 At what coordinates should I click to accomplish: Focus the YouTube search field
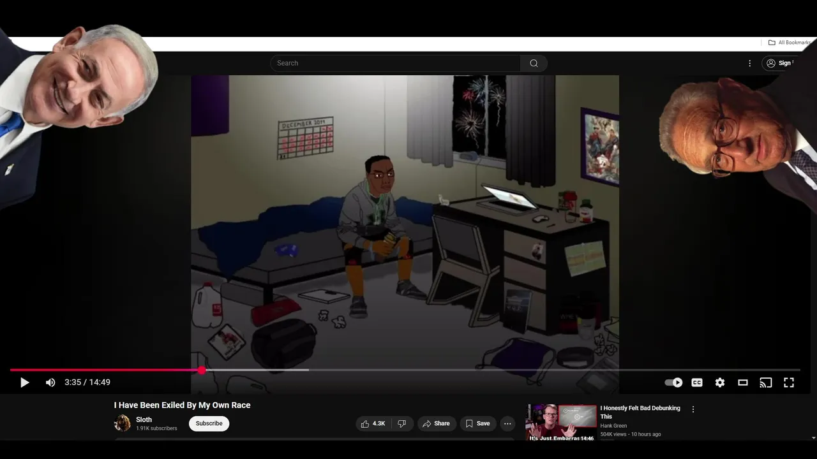coord(395,63)
